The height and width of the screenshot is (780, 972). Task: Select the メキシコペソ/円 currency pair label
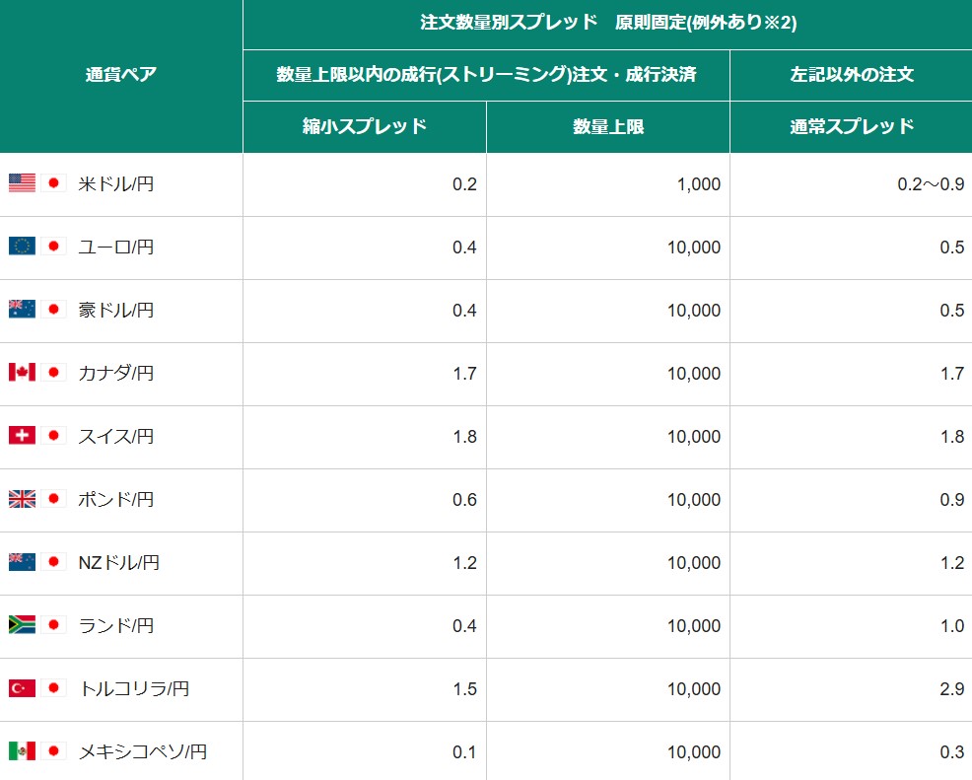click(143, 752)
